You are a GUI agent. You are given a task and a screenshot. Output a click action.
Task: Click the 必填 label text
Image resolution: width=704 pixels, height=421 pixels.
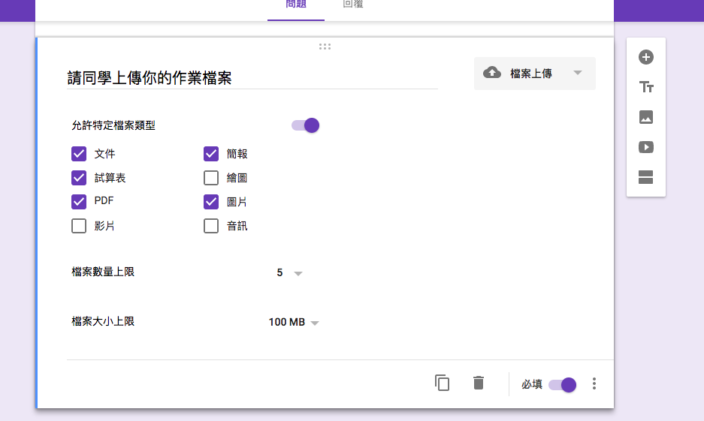pos(532,384)
